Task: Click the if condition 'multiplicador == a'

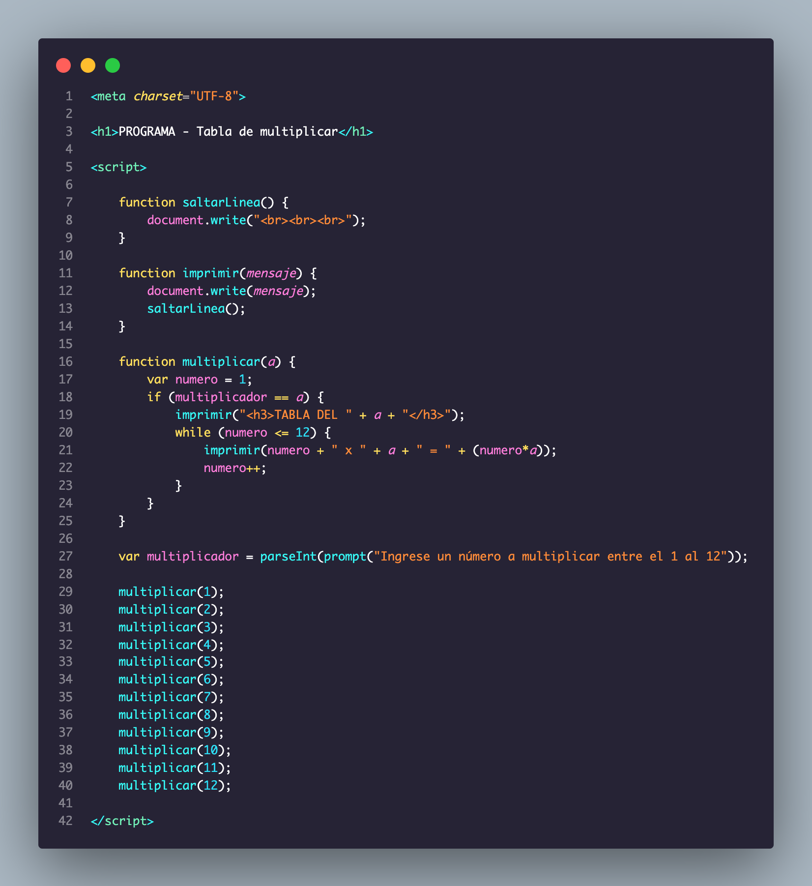Action: tap(239, 397)
